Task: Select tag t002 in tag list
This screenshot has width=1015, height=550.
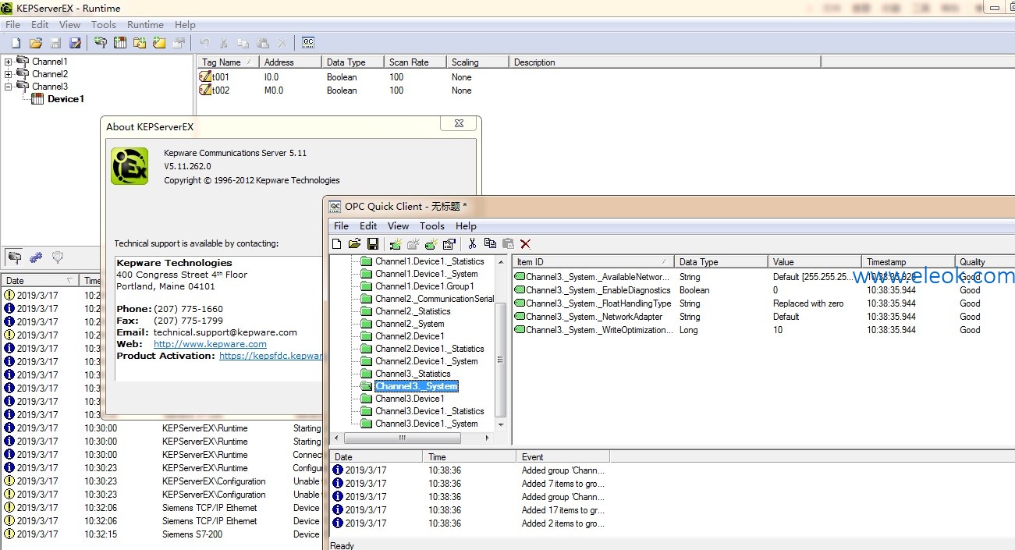Action: tap(221, 90)
